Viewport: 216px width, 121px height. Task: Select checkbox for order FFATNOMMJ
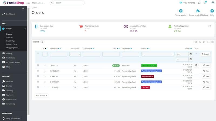pos(38,71)
